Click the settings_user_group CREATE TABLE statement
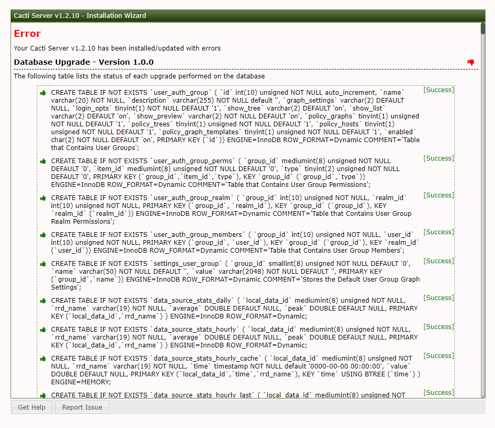Image resolution: width=495 pixels, height=428 pixels. [x=235, y=275]
